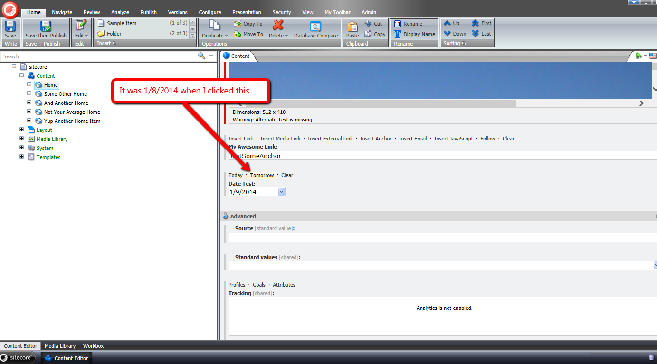Click the Insert Media Link link
This screenshot has height=364, width=657.
point(280,139)
